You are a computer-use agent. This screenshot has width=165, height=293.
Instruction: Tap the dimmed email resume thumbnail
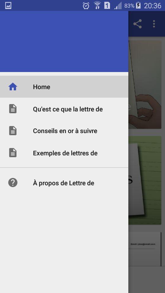145,249
